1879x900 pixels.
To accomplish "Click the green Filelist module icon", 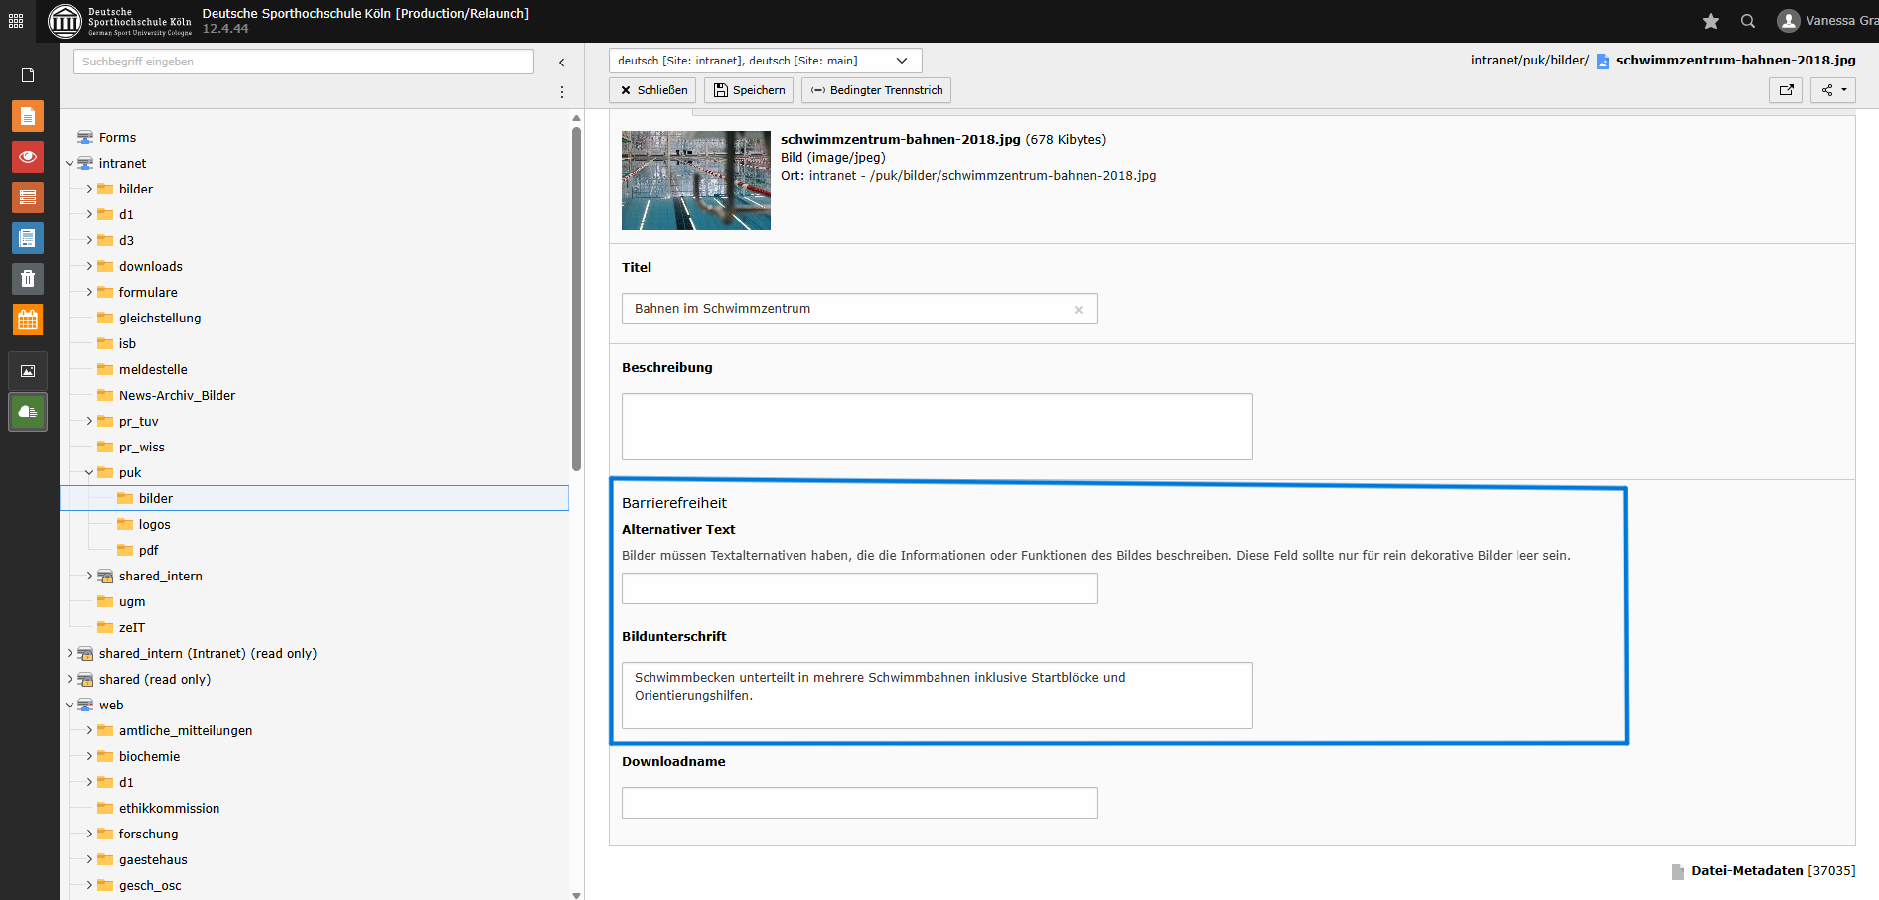I will (x=28, y=412).
